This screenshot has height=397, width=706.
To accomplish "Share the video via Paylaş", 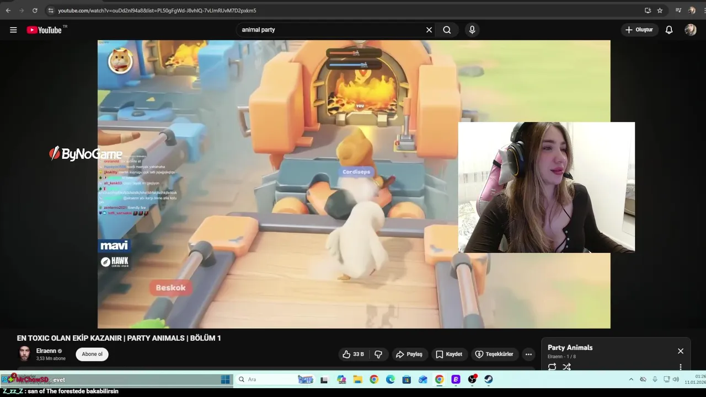I will 409,354.
